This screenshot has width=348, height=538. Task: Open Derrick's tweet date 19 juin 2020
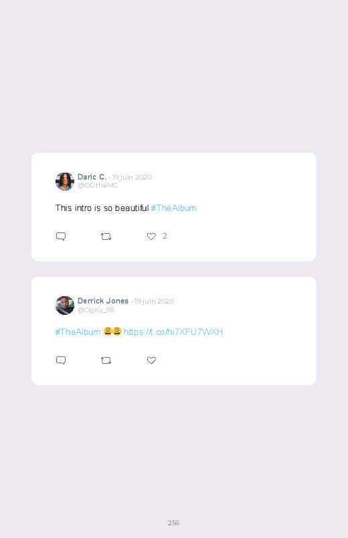[154, 301]
